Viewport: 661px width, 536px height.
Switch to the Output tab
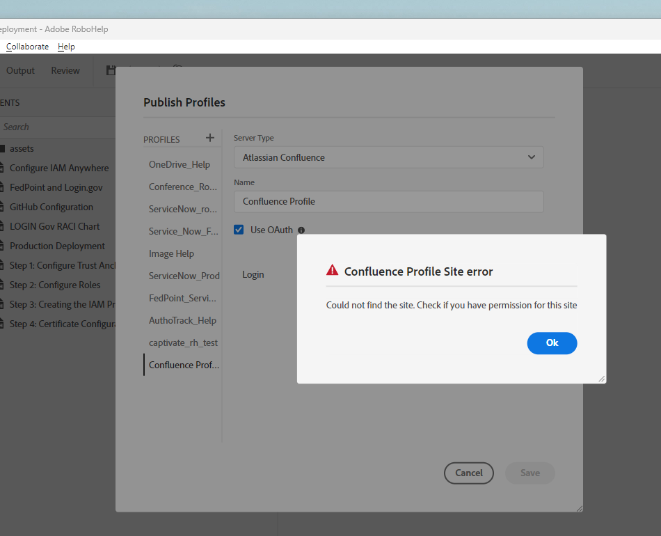[x=20, y=70]
